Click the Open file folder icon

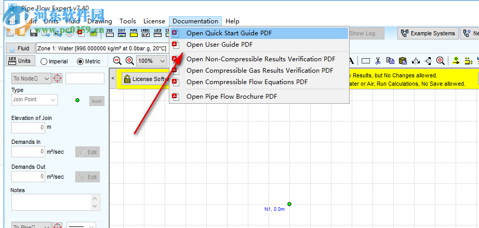pos(21,33)
